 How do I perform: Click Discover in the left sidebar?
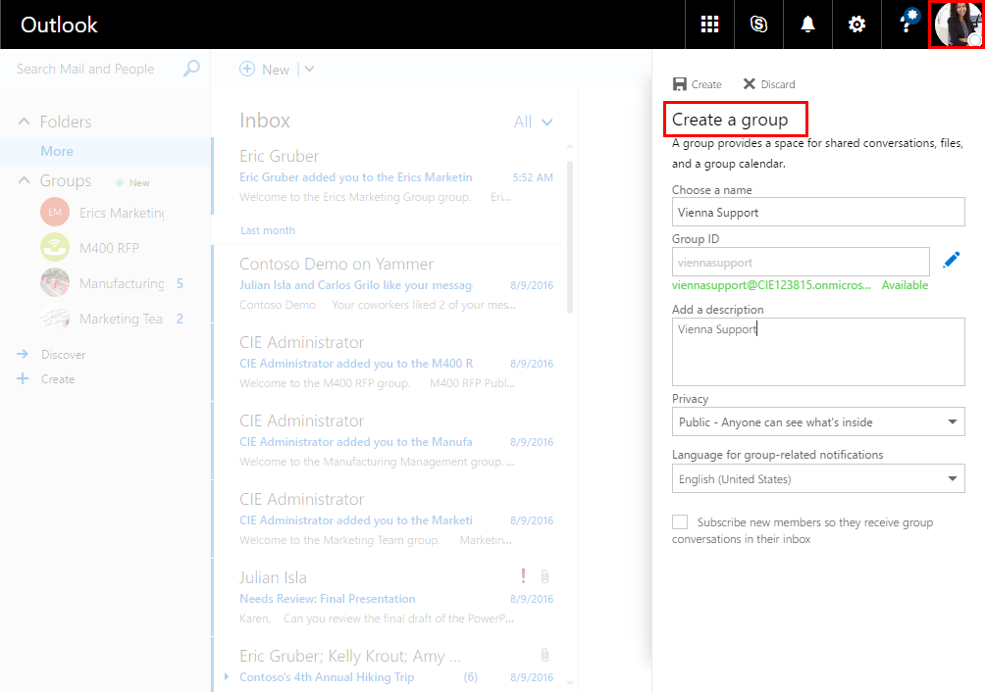[63, 355]
